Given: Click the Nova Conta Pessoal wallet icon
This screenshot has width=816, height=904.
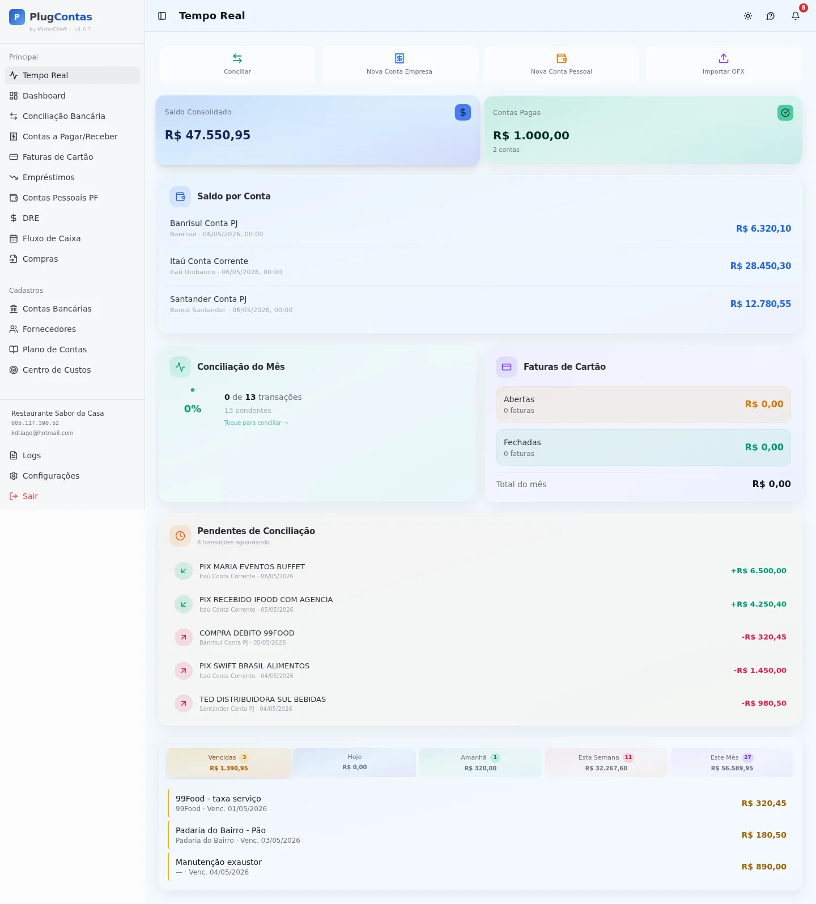Looking at the screenshot, I should tap(562, 58).
